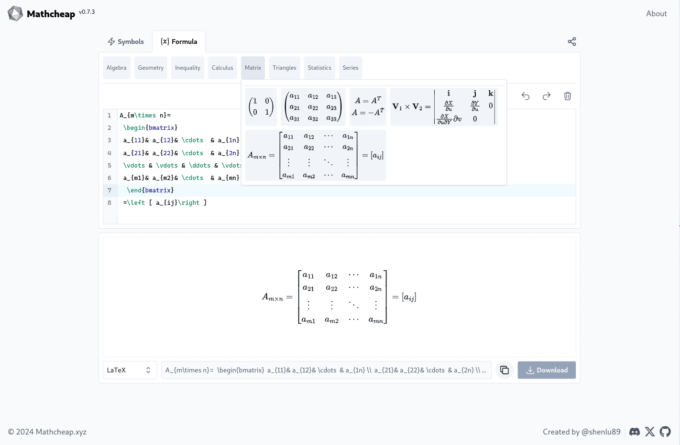
Task: Switch to the Symbols tab
Action: coord(126,42)
